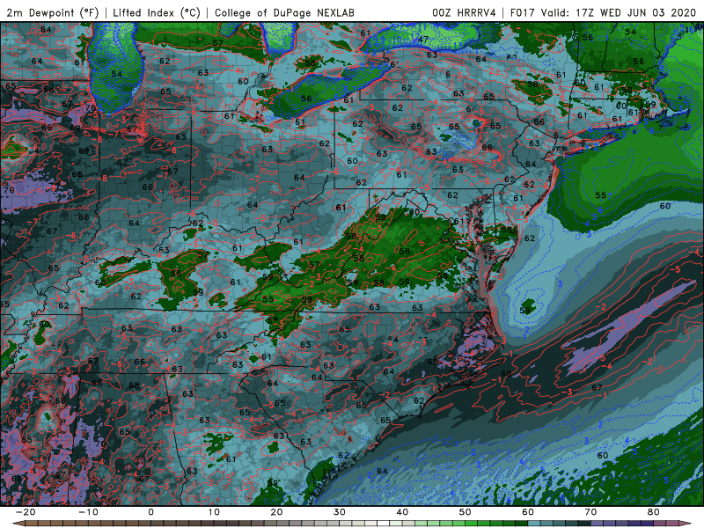Click the 20 label on the color scale
Screen dimensions: 704x528
276,512
